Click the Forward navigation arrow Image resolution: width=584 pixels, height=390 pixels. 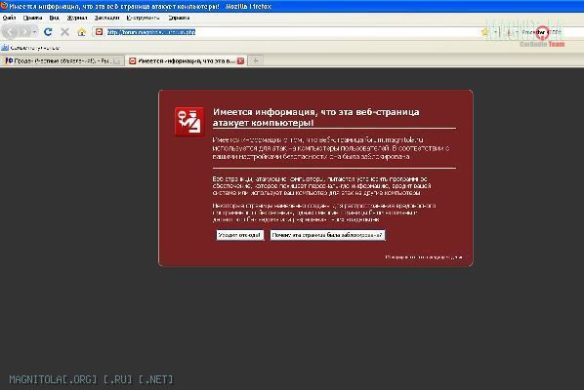pos(24,32)
